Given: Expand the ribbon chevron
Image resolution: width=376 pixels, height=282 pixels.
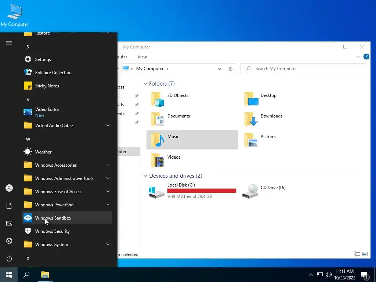Looking at the screenshot, I should pos(358,57).
